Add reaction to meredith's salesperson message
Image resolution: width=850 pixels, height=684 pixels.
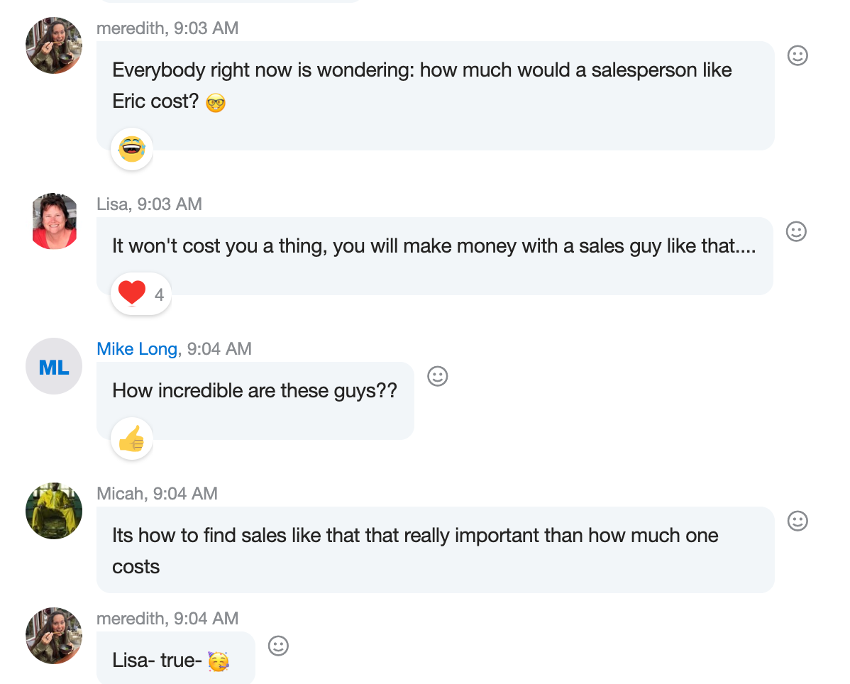tap(797, 55)
